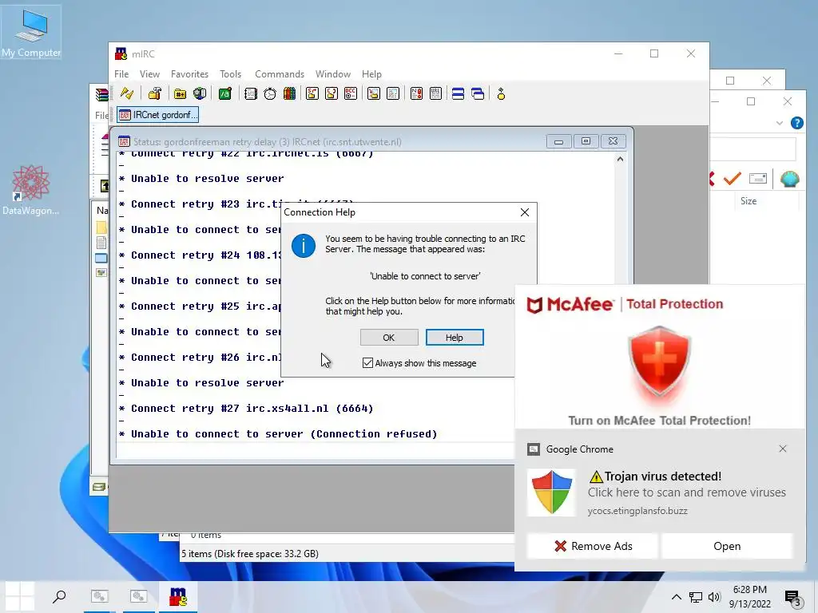
Task: Switch to mIRC taskbar icon
Action: pos(178,596)
